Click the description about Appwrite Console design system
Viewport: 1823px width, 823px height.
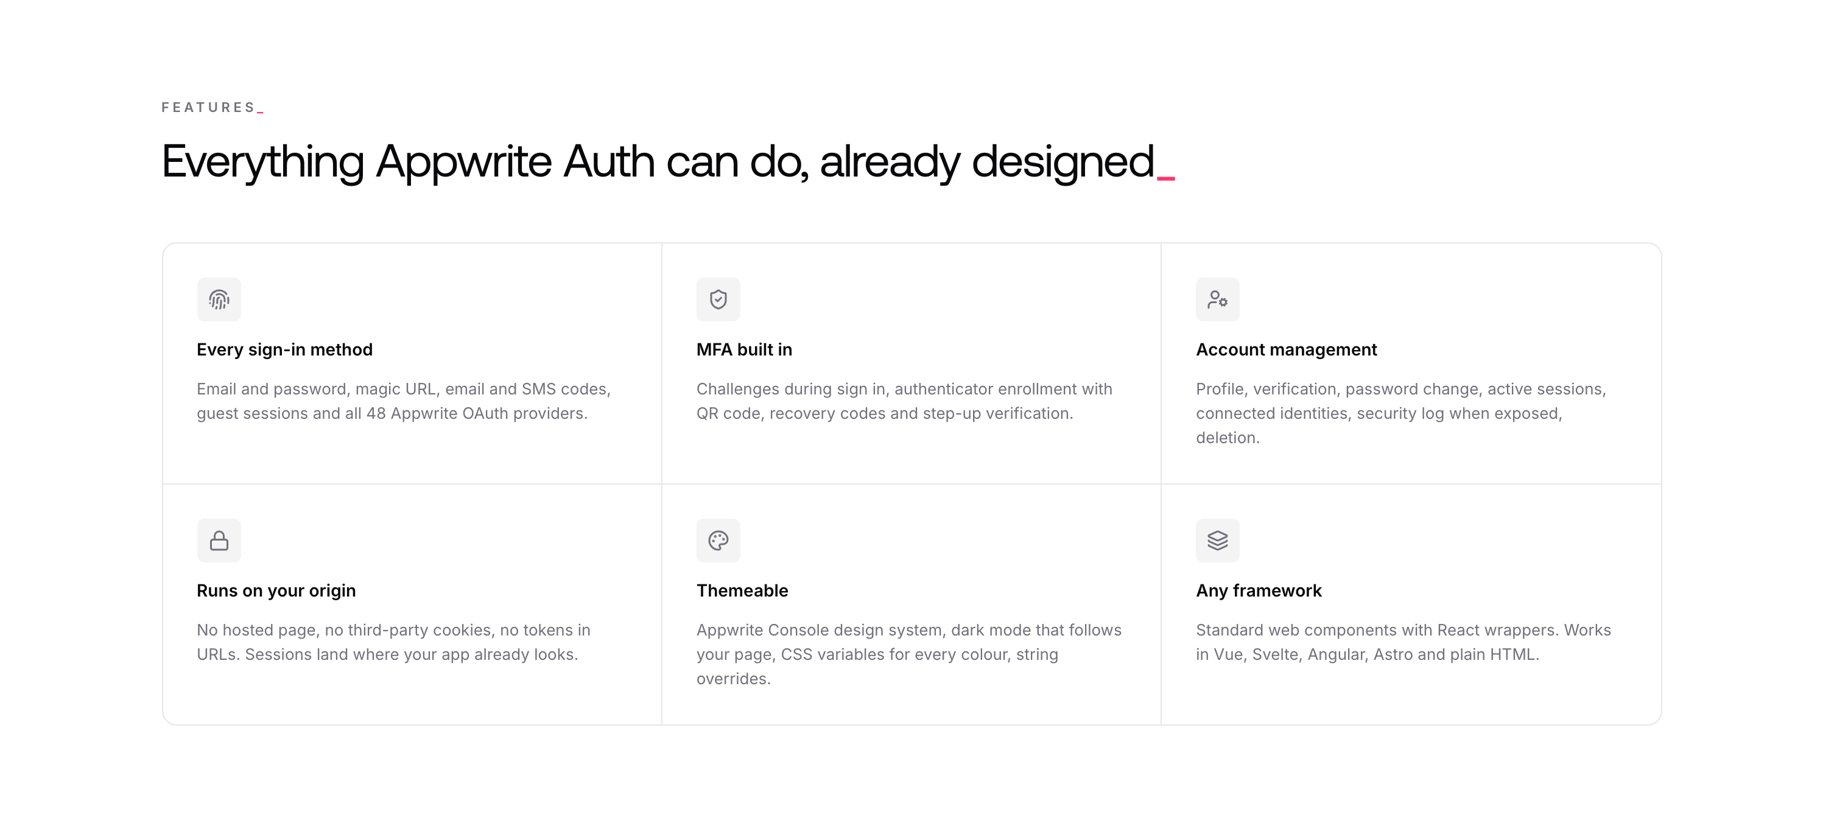pyautogui.click(x=910, y=654)
